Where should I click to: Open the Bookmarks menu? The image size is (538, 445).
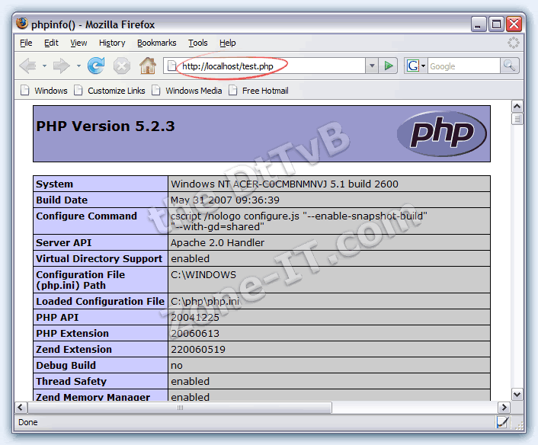157,43
